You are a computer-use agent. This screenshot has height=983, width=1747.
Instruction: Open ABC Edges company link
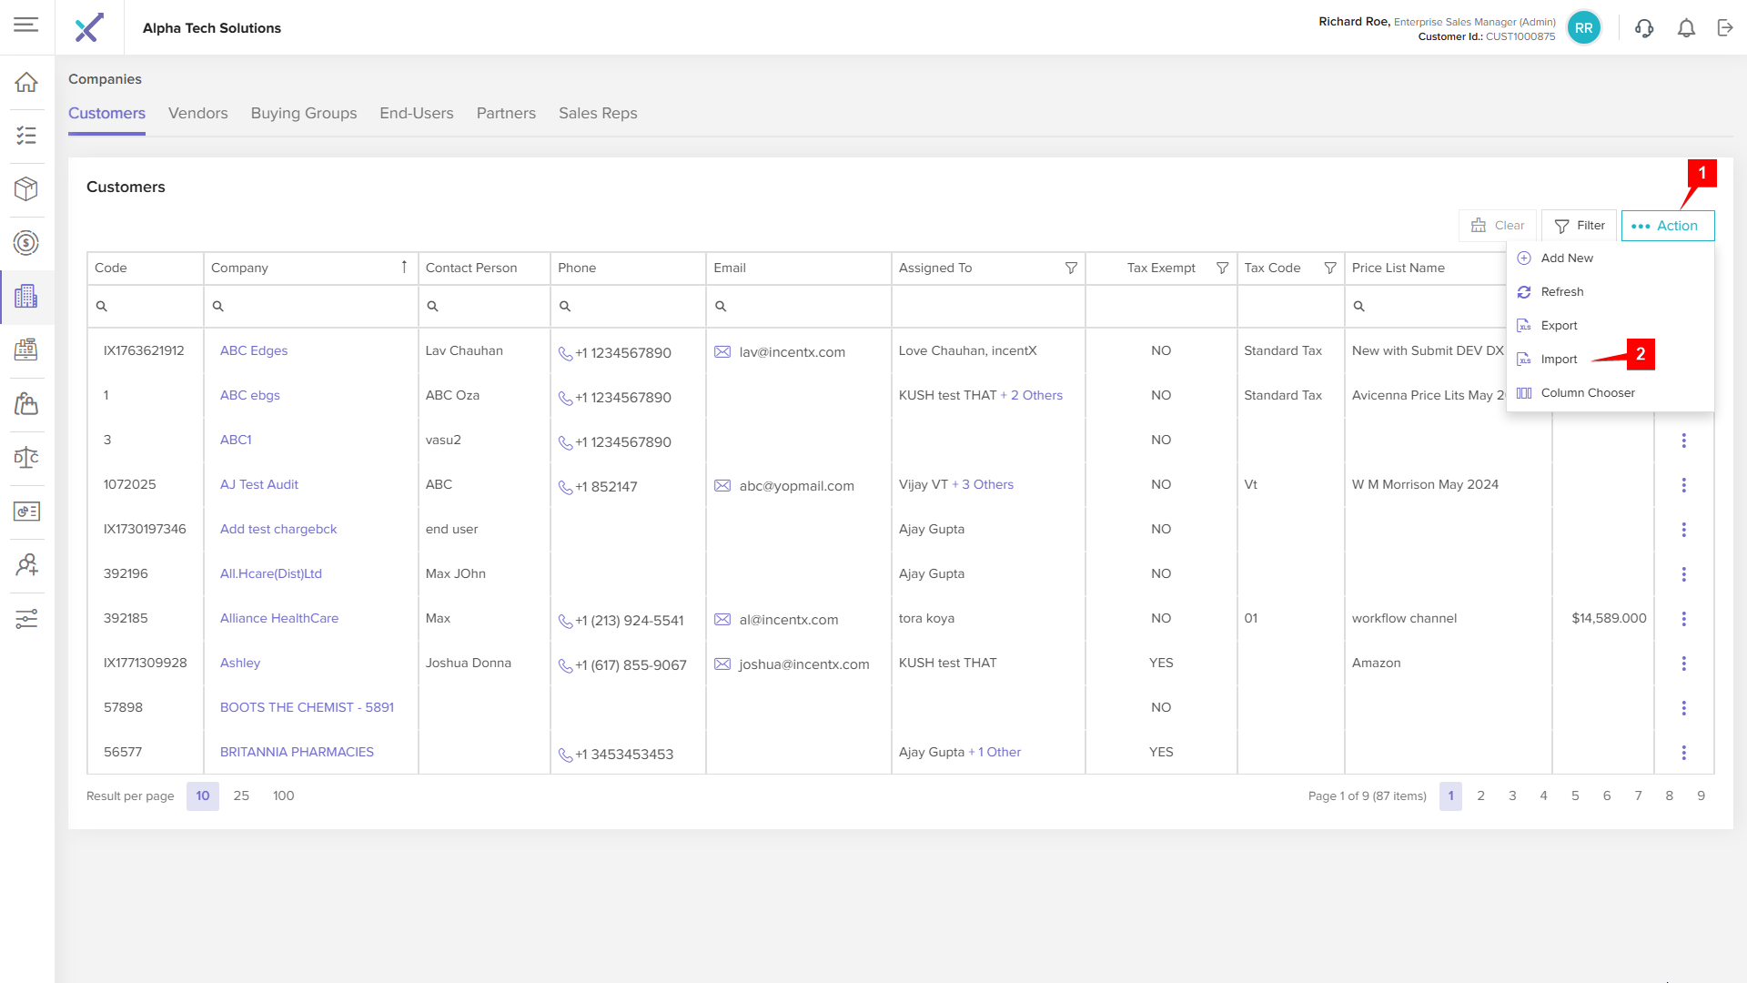click(254, 351)
